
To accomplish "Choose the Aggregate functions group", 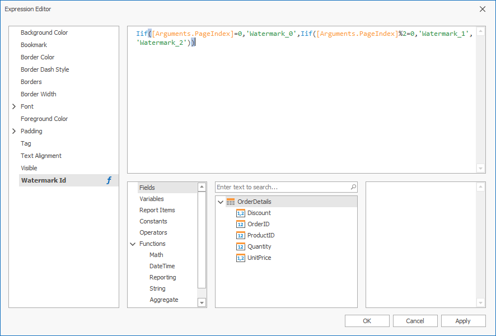I will (163, 300).
